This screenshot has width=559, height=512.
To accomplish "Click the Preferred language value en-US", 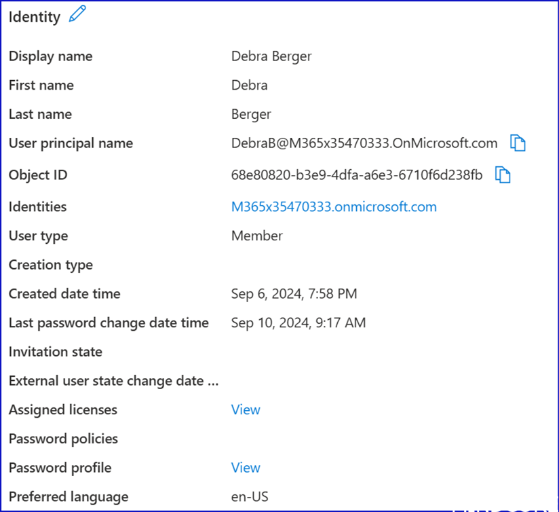I will [x=250, y=497].
